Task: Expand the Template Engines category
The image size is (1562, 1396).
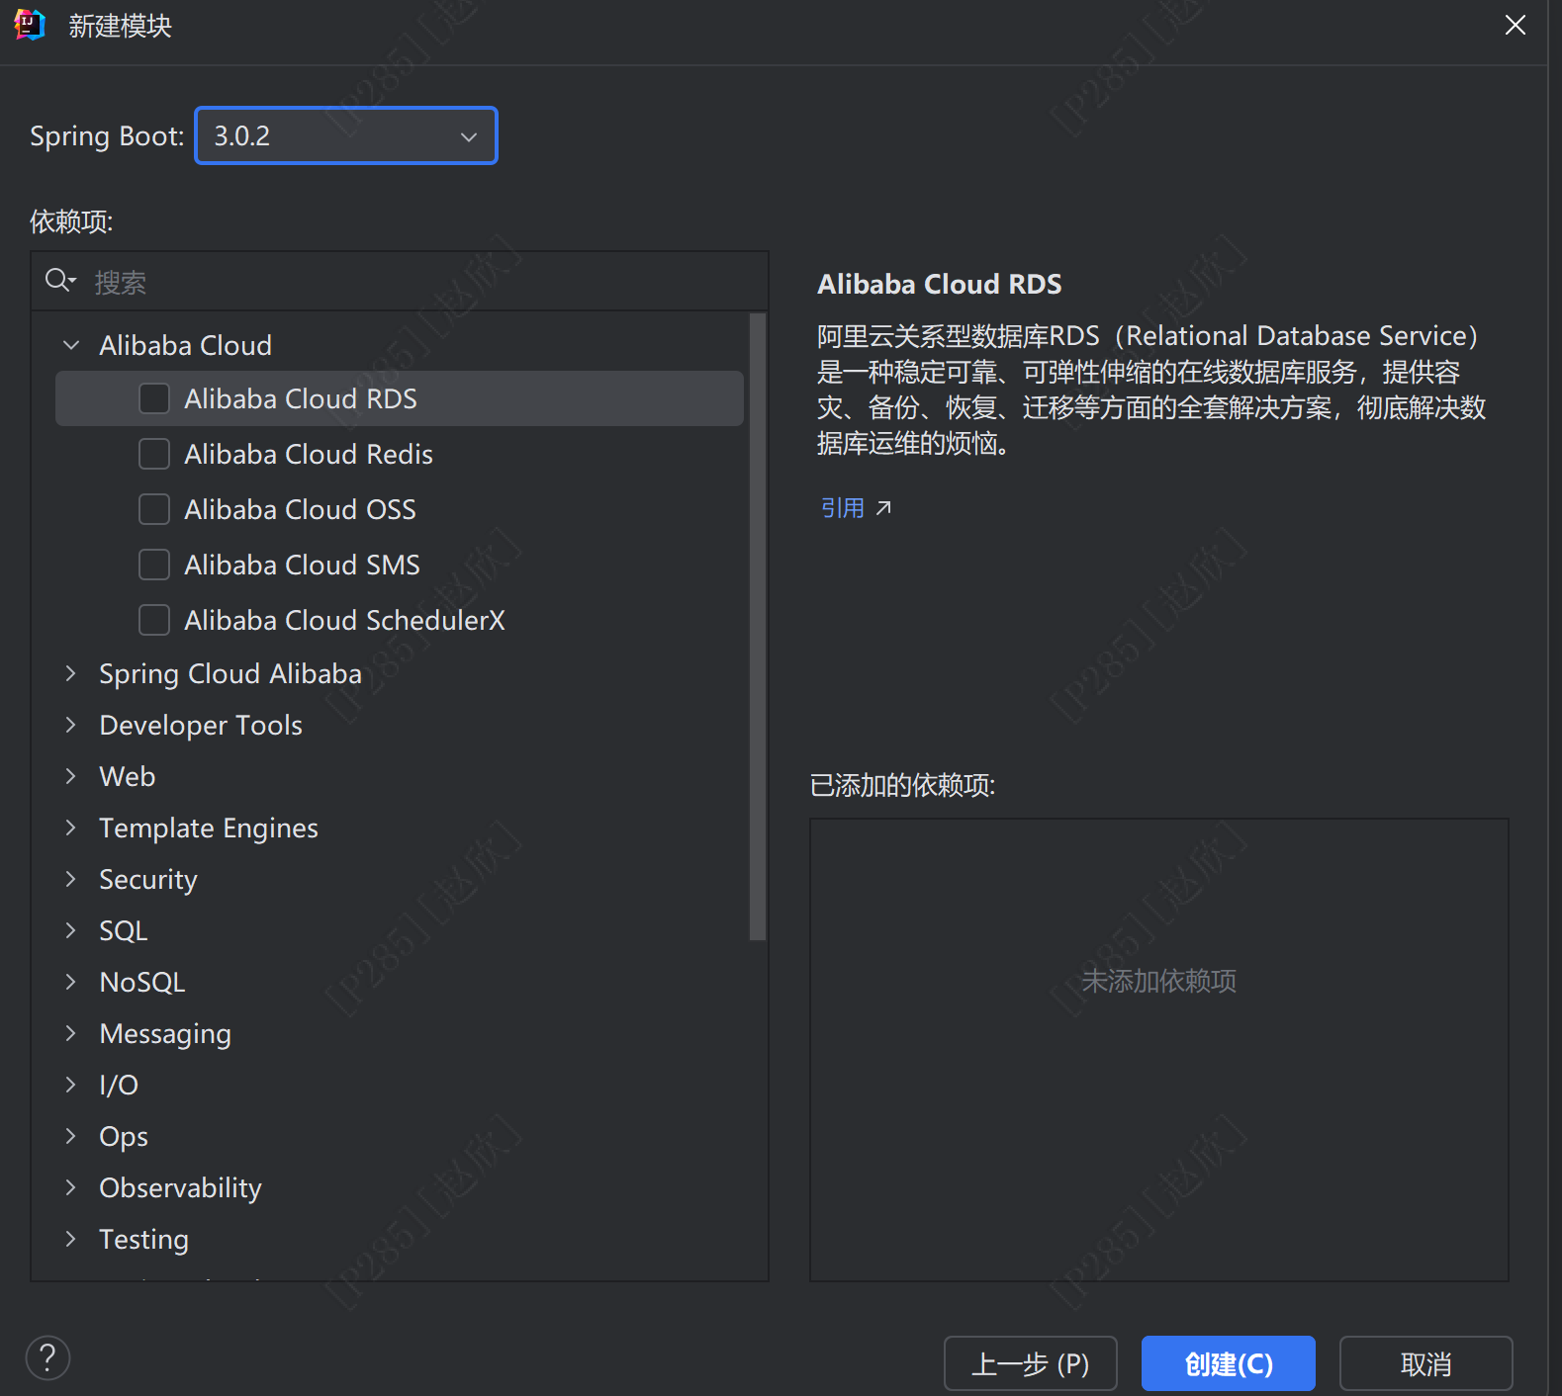Action: pyautogui.click(x=71, y=828)
